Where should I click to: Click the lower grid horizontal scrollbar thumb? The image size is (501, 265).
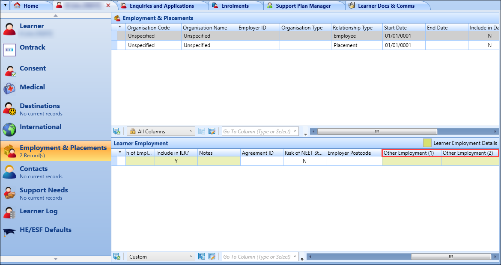tap(451, 256)
